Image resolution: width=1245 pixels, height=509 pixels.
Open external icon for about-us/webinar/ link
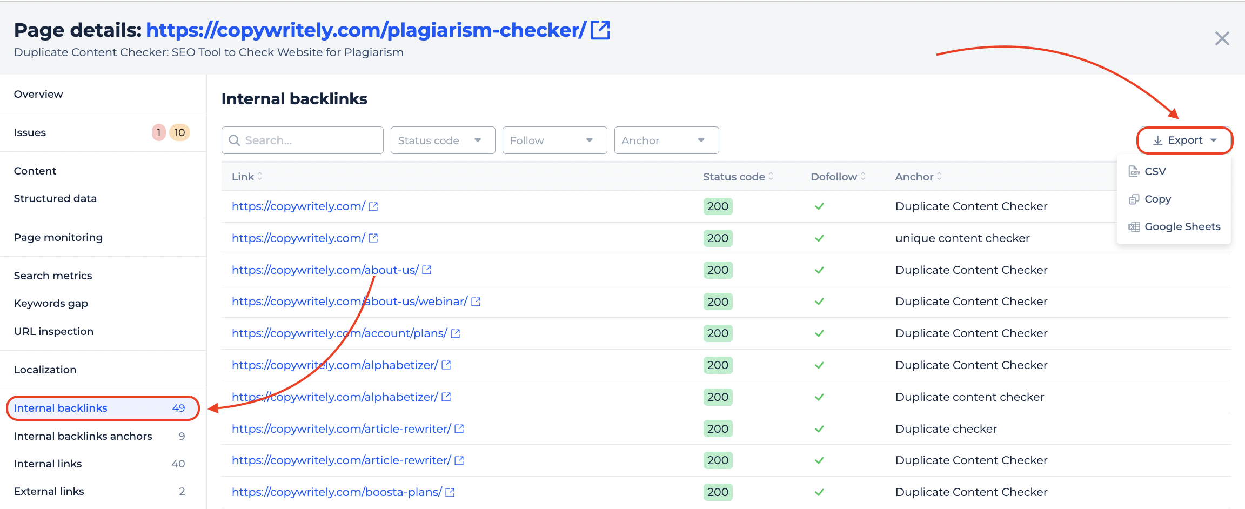476,302
